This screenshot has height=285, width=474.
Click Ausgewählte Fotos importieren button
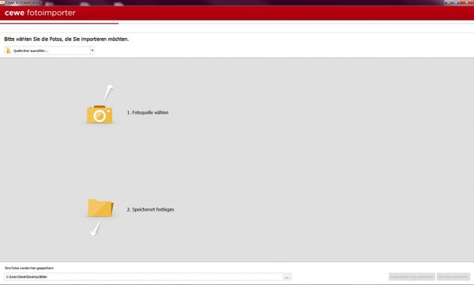coord(412,276)
